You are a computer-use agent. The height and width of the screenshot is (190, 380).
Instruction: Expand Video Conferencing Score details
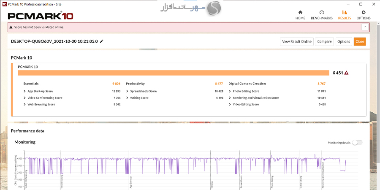(x=25, y=98)
